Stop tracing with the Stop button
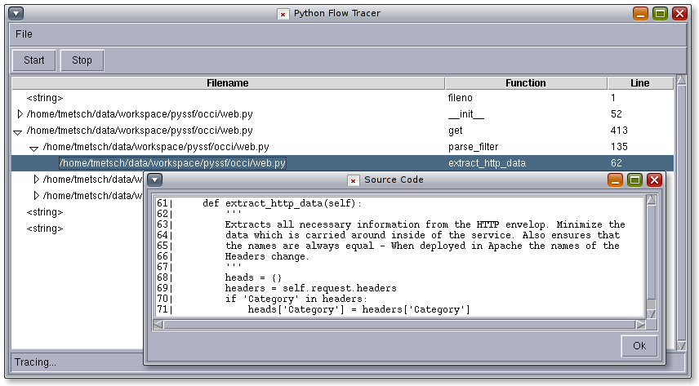The height and width of the screenshot is (386, 699). point(82,60)
